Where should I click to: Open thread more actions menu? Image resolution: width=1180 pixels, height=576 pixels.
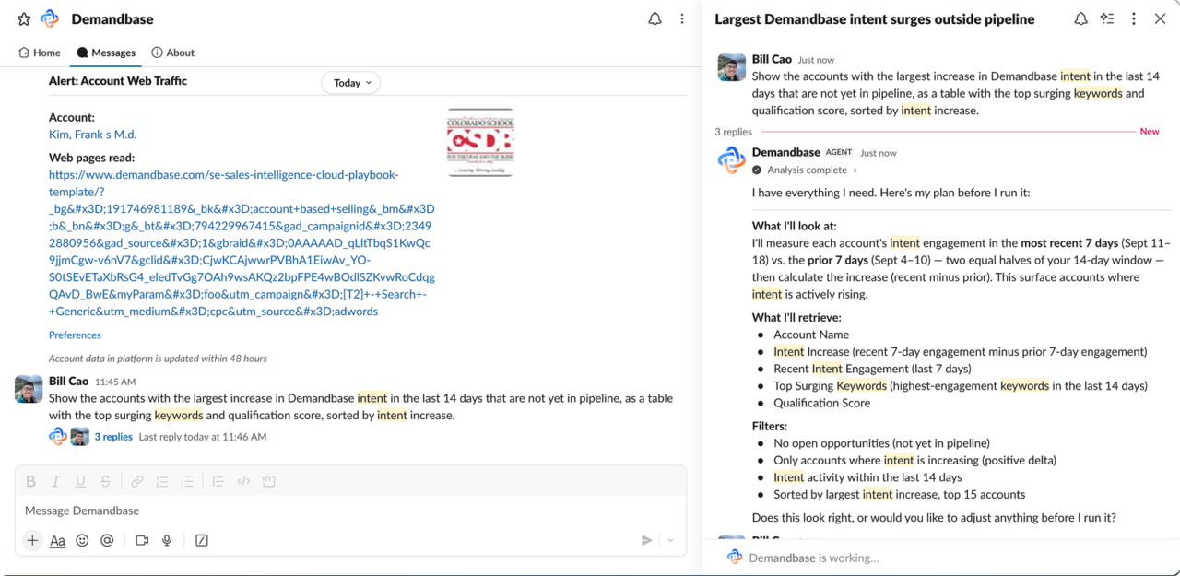tap(1134, 19)
